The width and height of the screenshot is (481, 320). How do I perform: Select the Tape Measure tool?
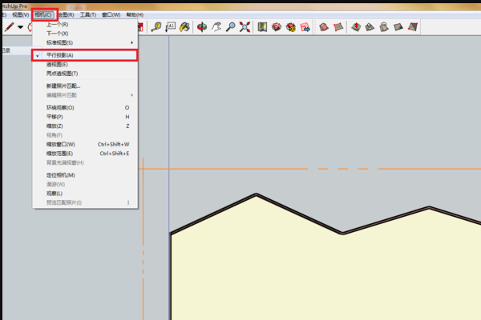pos(156,27)
